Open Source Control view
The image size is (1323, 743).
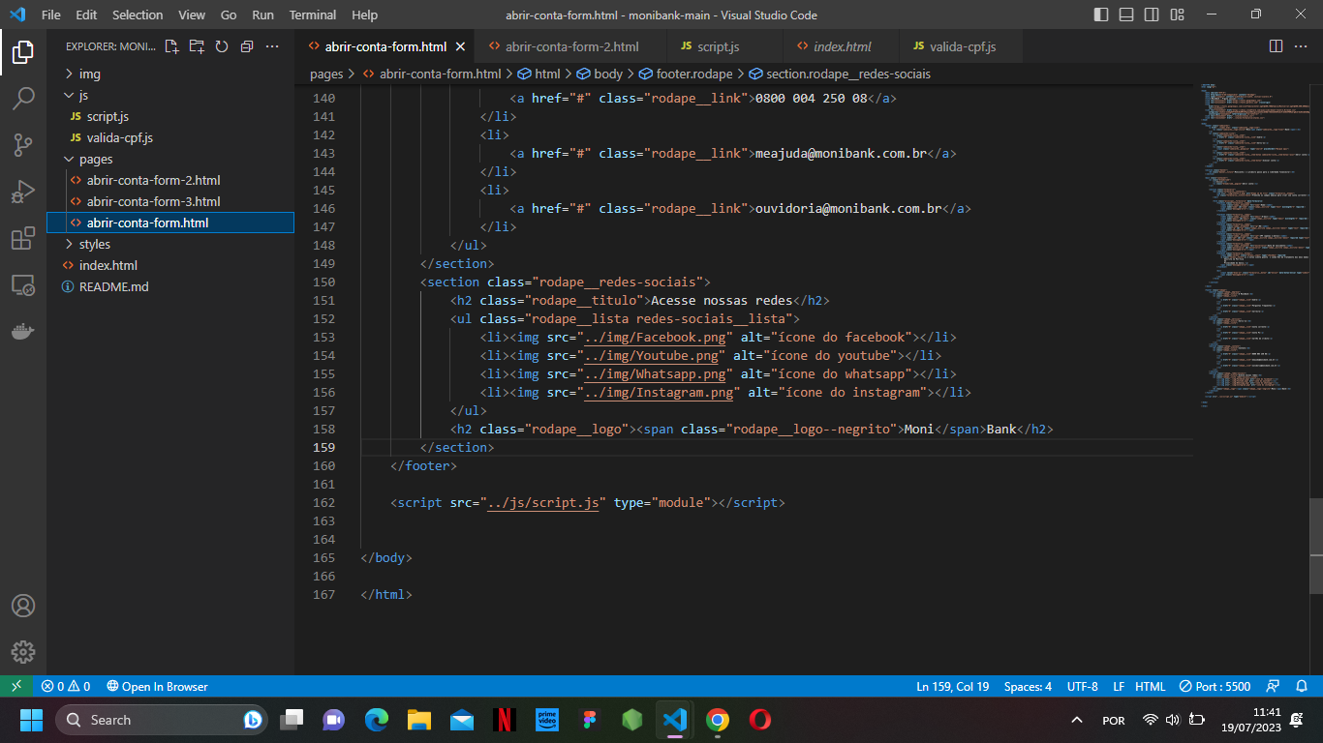pos(23,145)
